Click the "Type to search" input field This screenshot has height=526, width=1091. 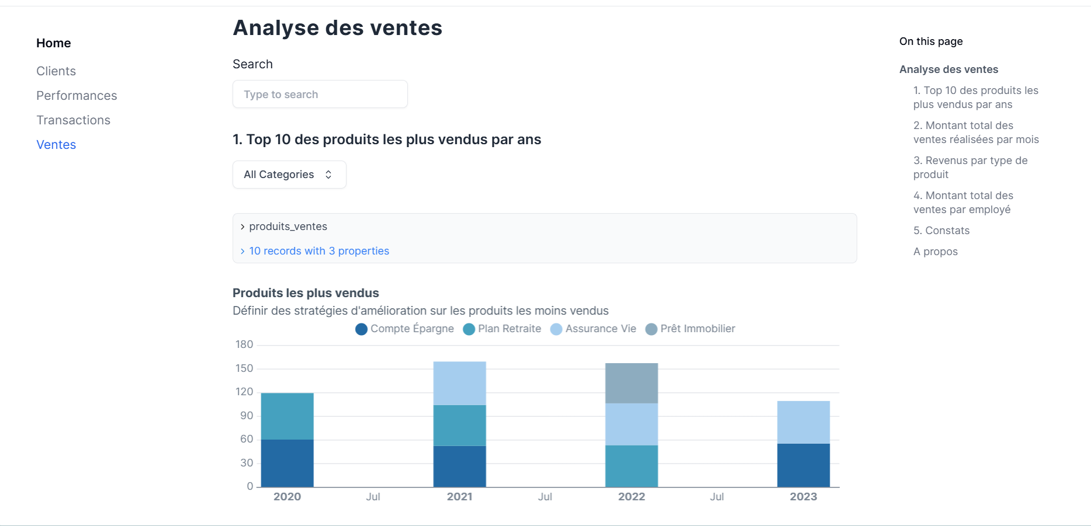click(x=320, y=94)
